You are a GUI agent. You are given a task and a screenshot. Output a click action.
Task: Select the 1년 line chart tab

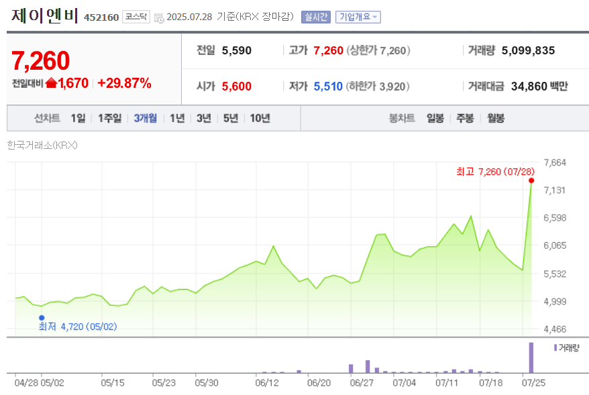tap(177, 118)
